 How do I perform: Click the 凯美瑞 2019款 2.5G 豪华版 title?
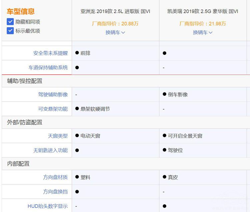[203, 11]
